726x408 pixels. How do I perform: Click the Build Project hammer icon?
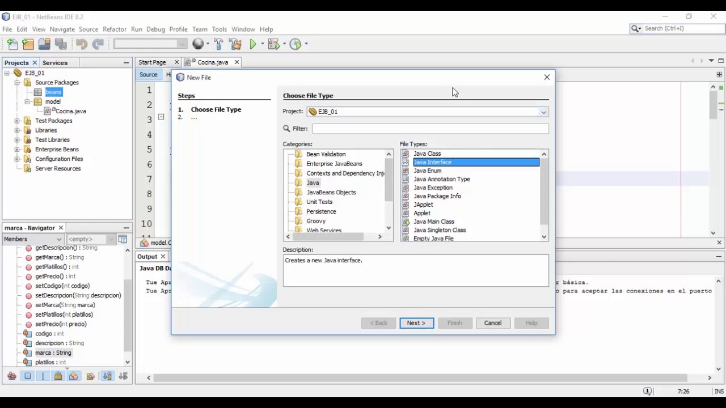[219, 44]
